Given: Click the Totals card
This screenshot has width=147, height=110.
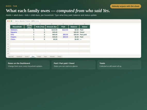Looking at the screenshot, I should pyautogui.click(x=119, y=65).
